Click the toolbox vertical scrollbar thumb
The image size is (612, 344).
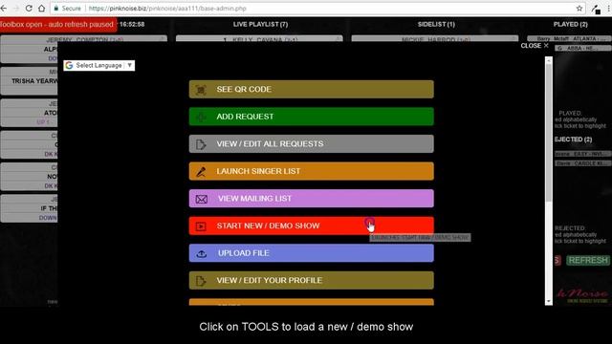pos(549,133)
